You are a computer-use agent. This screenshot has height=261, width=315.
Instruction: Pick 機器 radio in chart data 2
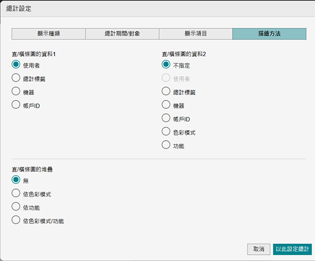(166, 105)
